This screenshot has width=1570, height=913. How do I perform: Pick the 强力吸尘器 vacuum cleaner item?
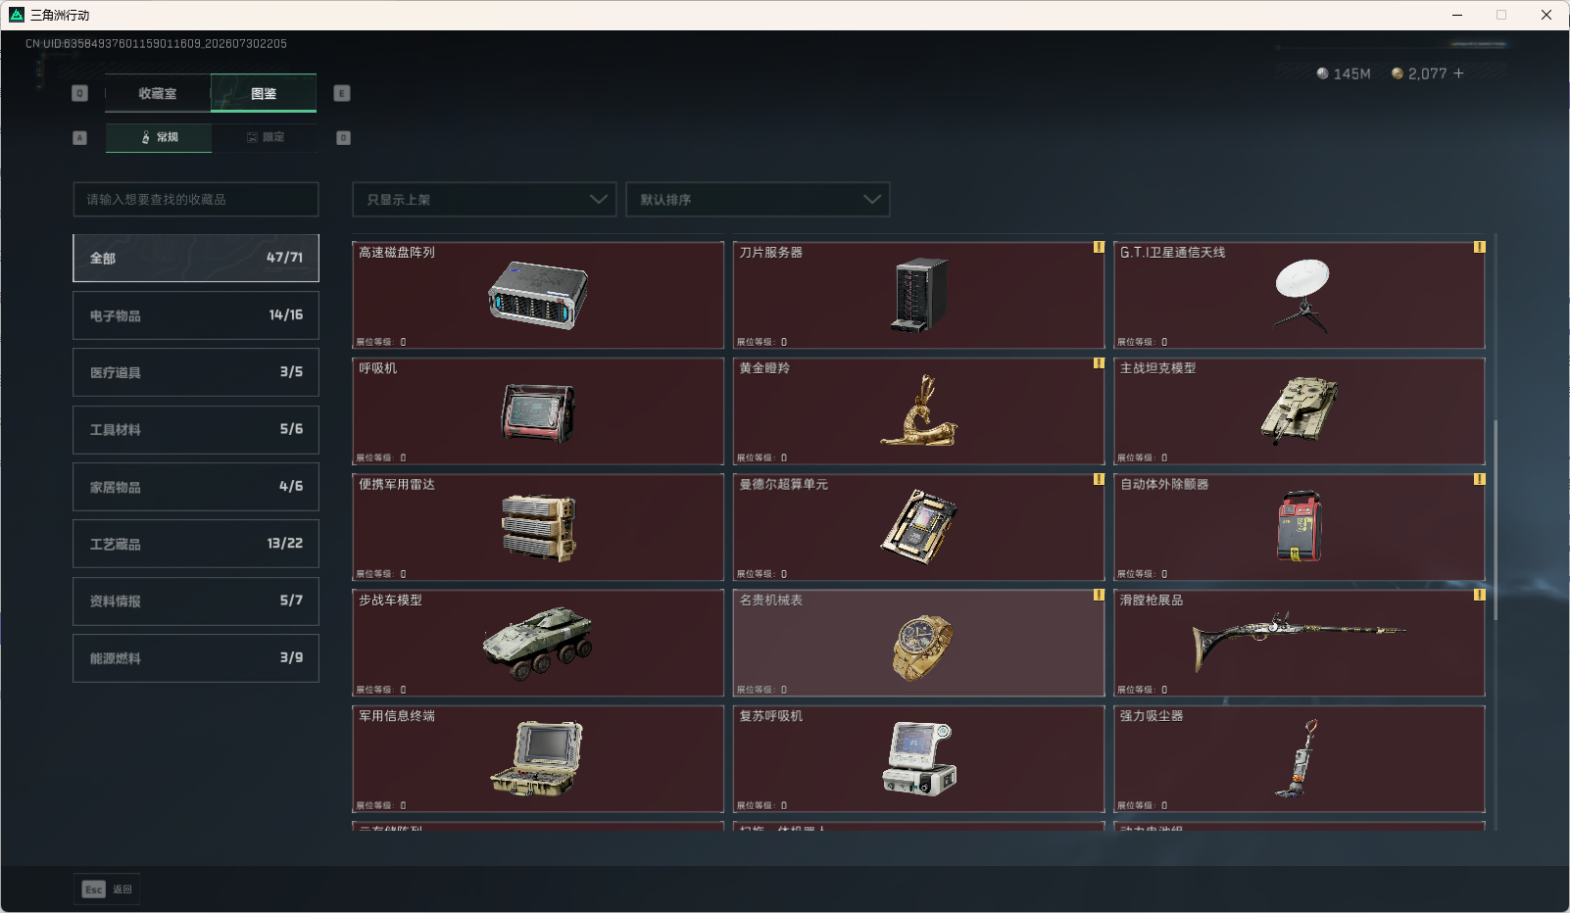click(x=1300, y=759)
